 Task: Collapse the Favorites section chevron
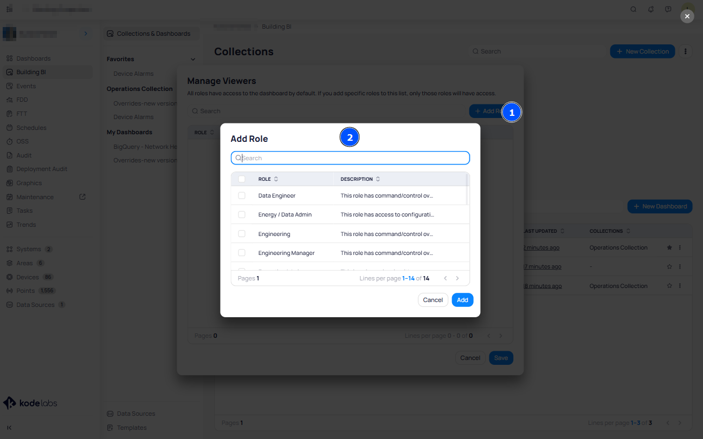point(192,59)
